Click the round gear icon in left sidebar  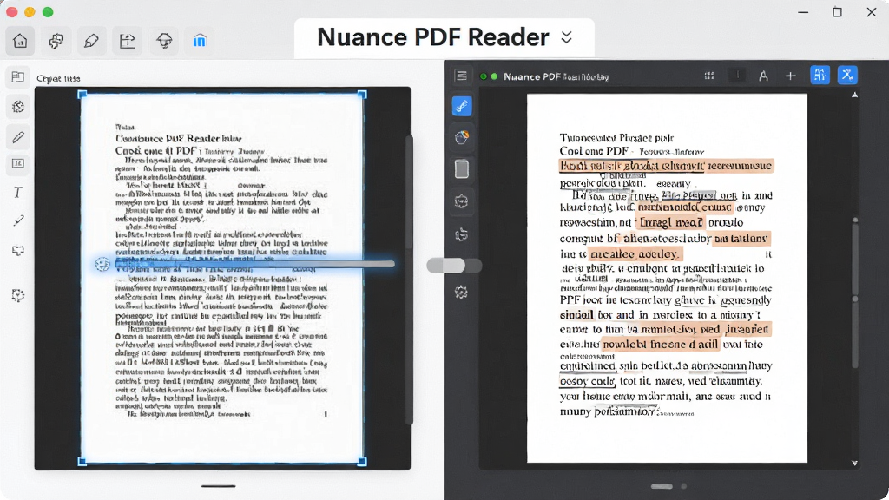pos(18,107)
